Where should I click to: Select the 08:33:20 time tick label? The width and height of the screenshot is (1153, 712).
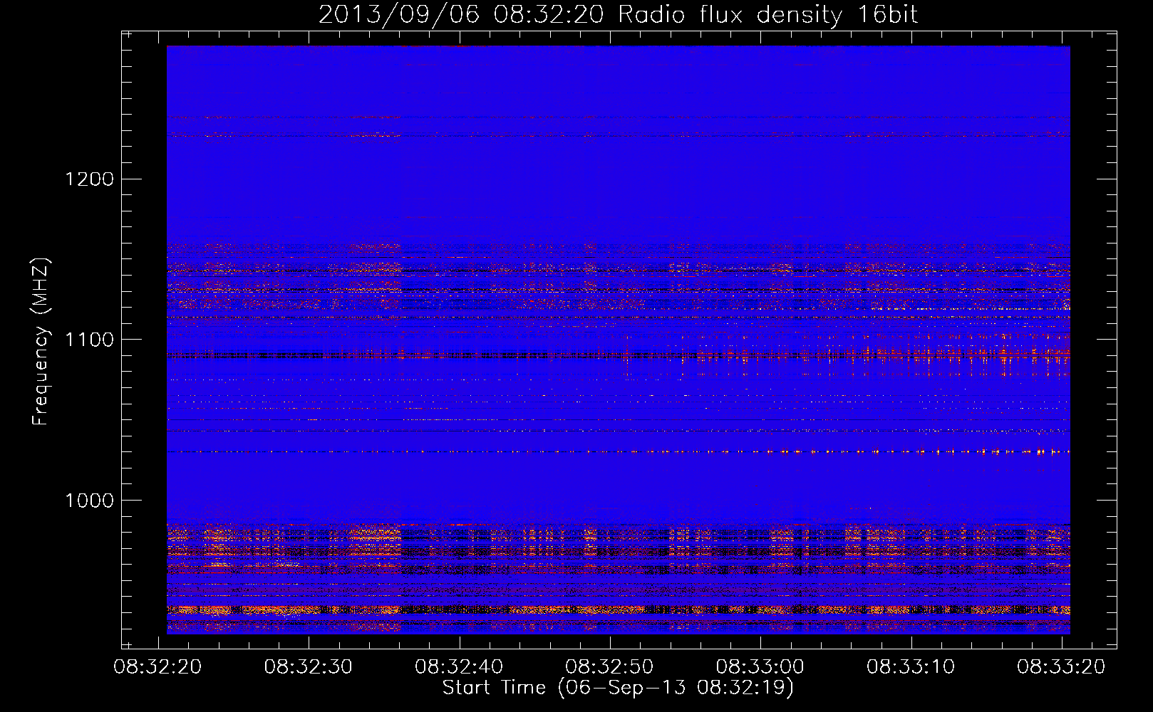(1061, 667)
